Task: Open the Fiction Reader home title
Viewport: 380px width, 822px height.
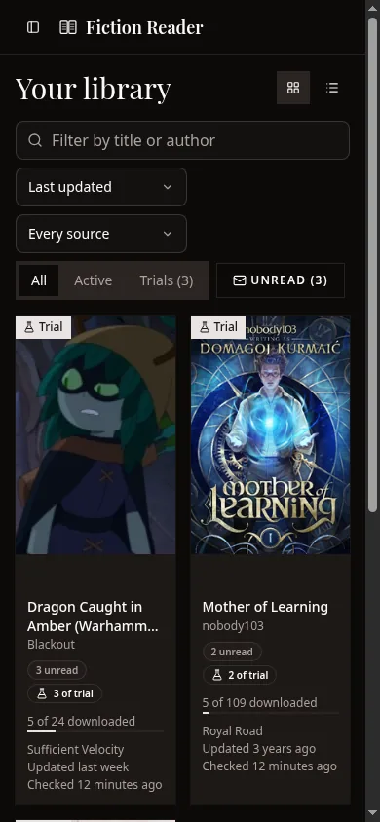Action: pyautogui.click(x=144, y=27)
